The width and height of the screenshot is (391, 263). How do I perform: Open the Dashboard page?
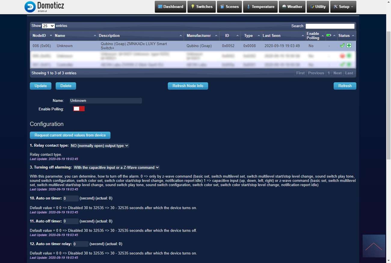point(170,7)
